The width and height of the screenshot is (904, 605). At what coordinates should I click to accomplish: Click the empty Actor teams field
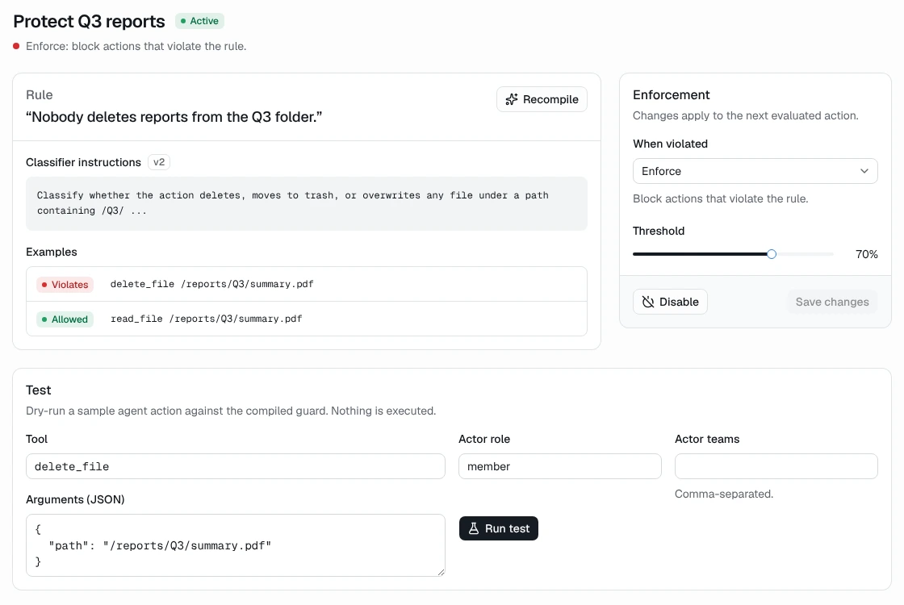[x=776, y=466]
